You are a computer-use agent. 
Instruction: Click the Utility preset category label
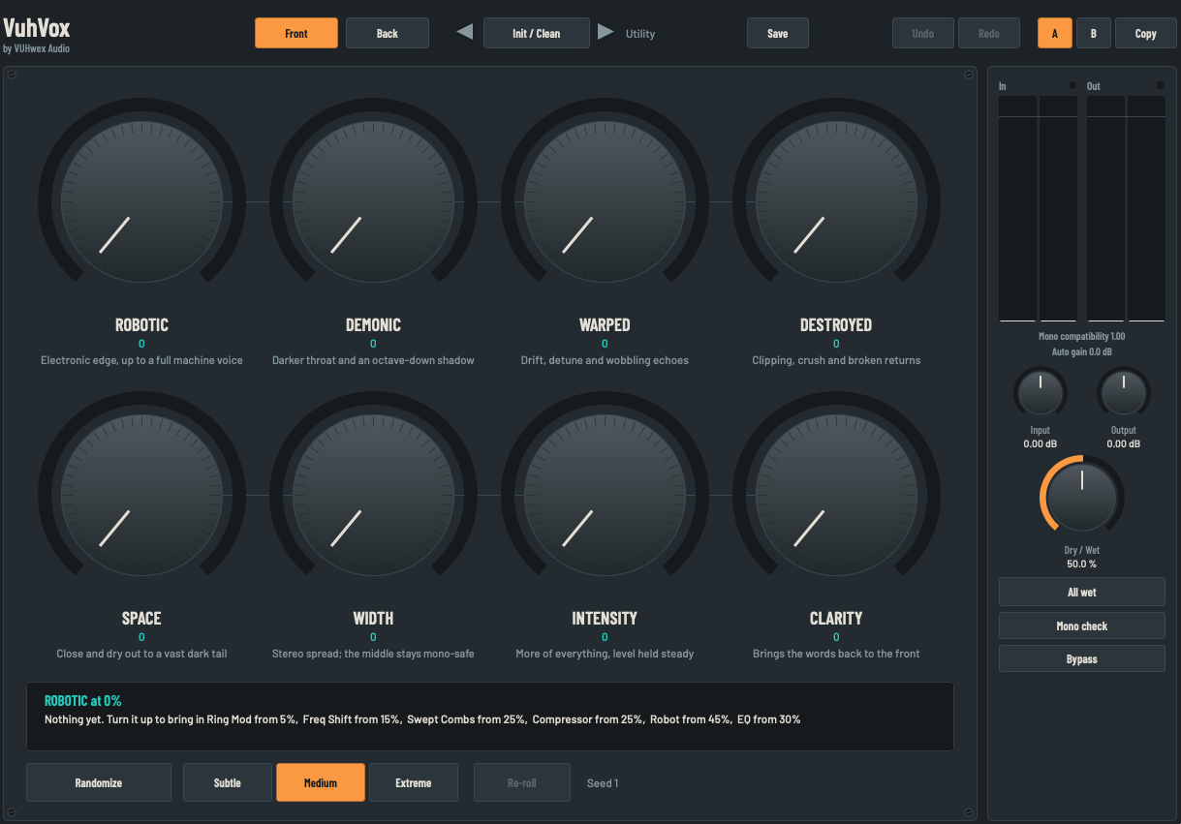[640, 34]
